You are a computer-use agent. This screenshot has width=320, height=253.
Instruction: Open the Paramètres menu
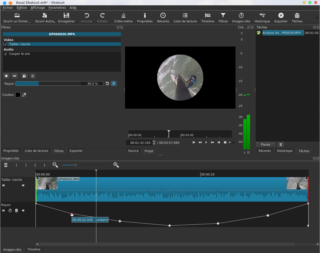click(x=57, y=8)
